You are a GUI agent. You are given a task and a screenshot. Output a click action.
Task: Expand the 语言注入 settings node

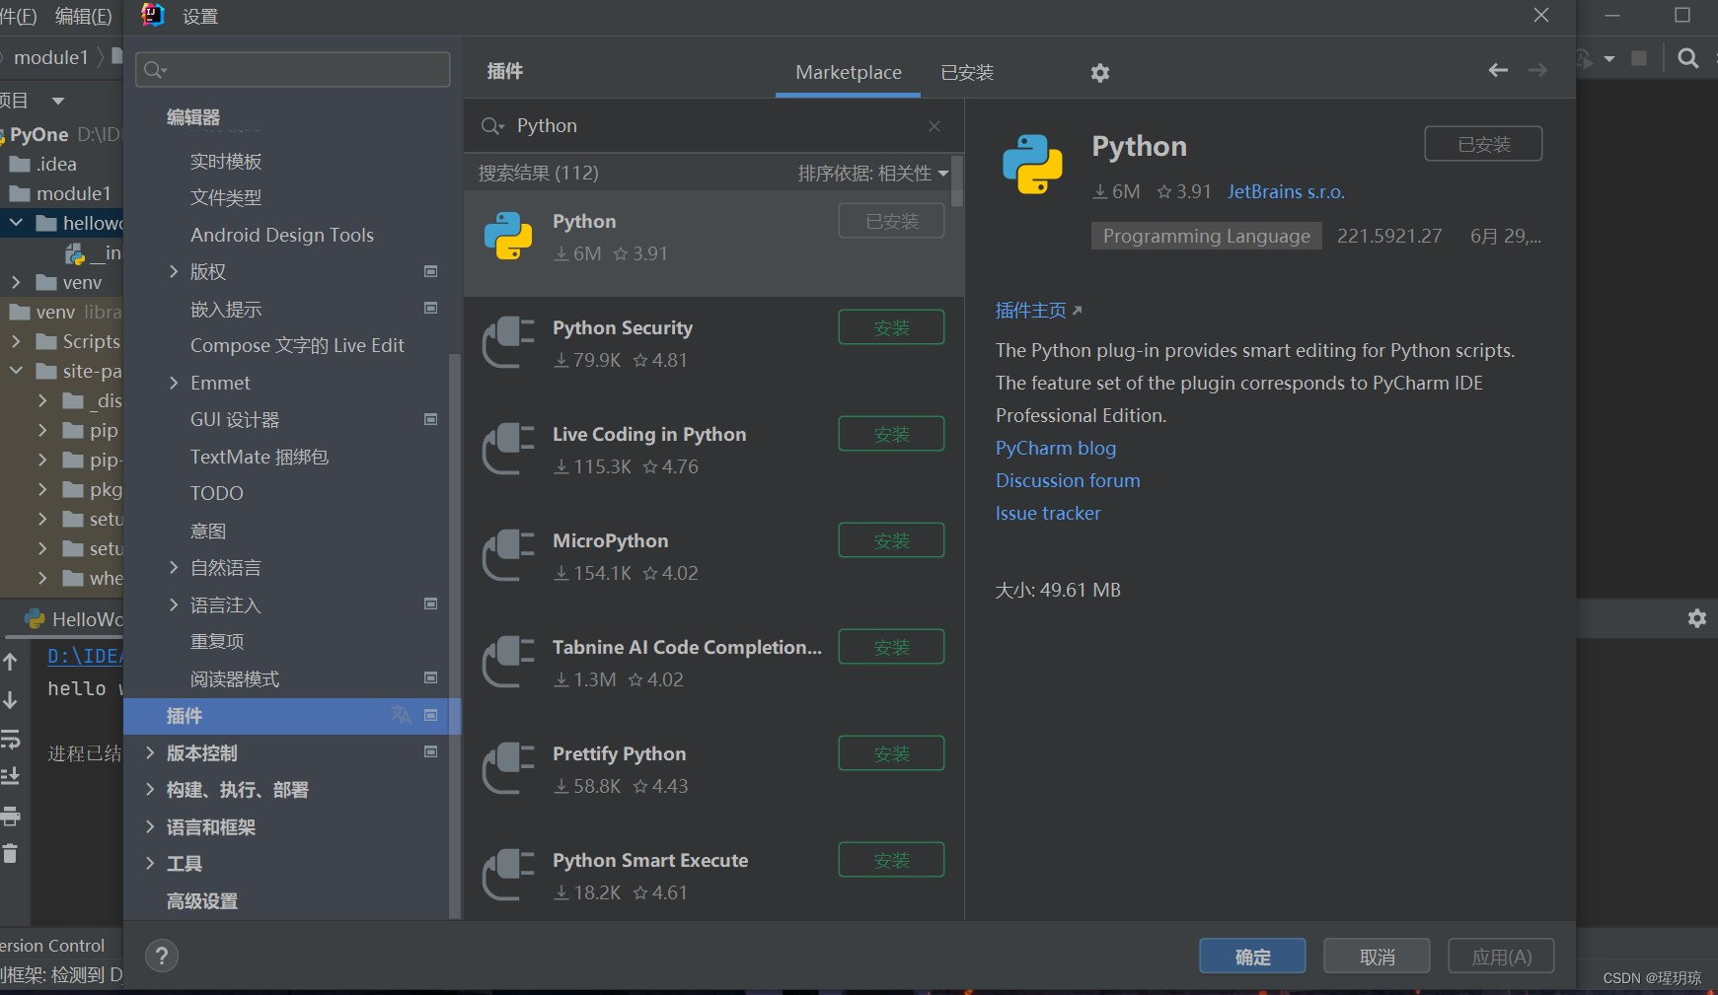[174, 604]
